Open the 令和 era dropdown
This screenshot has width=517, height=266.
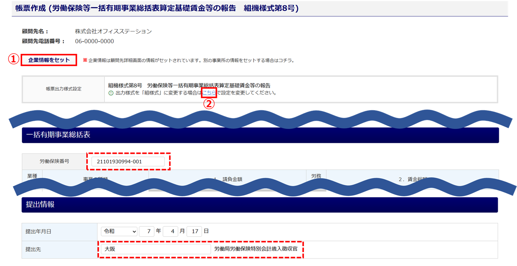pyautogui.click(x=119, y=231)
